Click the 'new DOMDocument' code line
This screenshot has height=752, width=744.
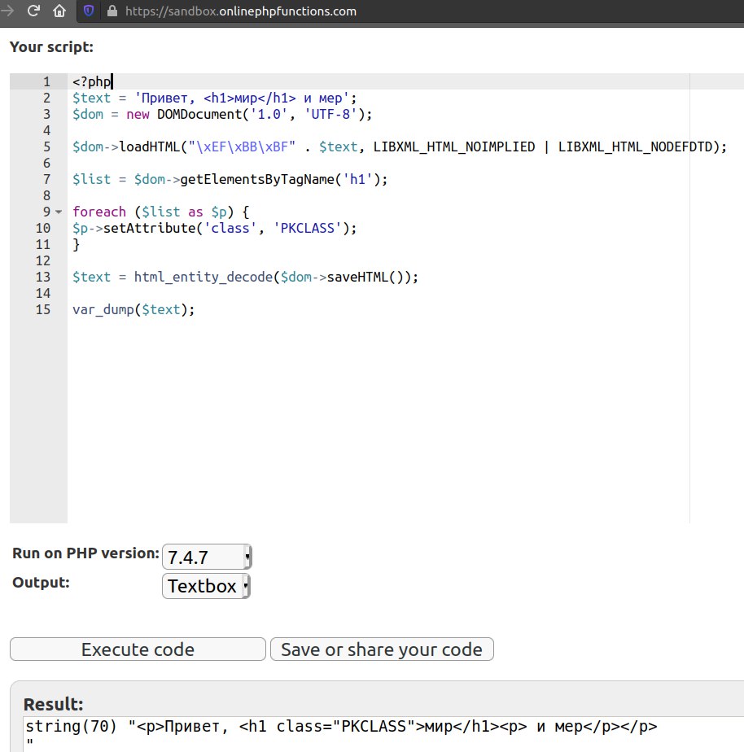click(222, 114)
